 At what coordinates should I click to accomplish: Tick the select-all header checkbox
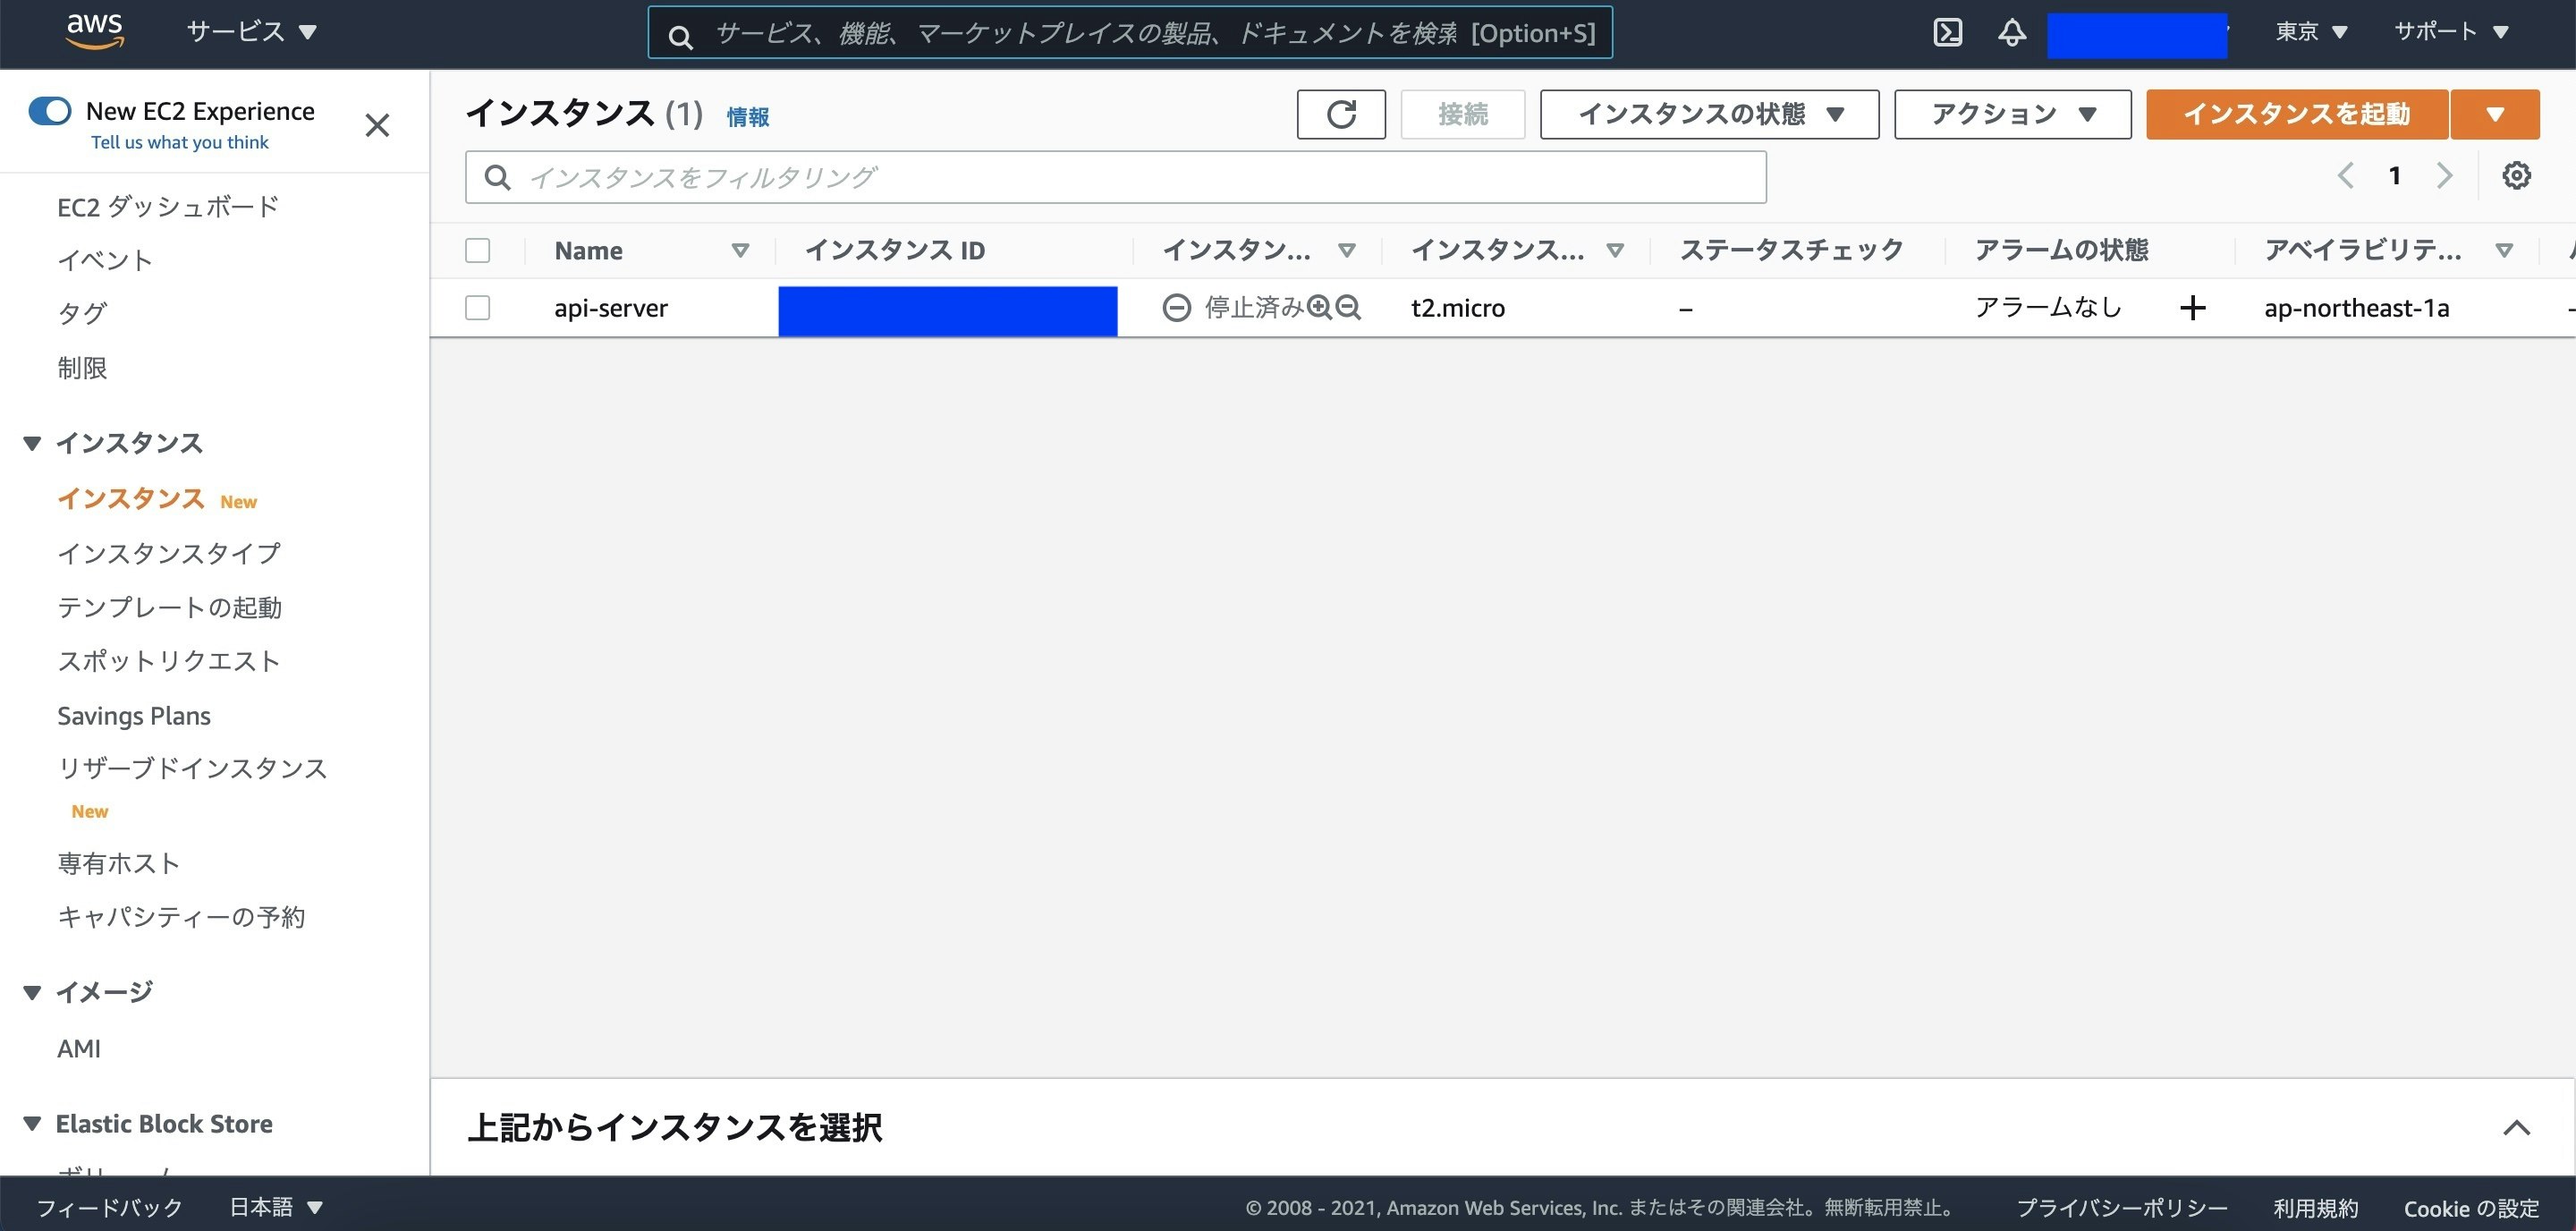[478, 250]
